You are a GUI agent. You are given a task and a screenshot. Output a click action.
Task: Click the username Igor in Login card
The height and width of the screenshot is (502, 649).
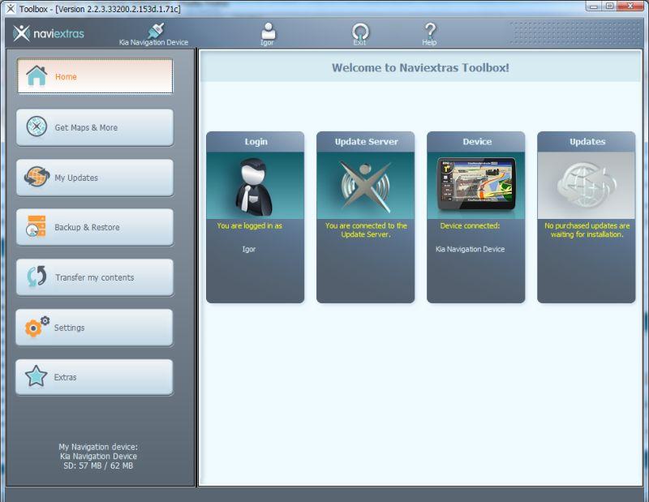[x=249, y=249]
